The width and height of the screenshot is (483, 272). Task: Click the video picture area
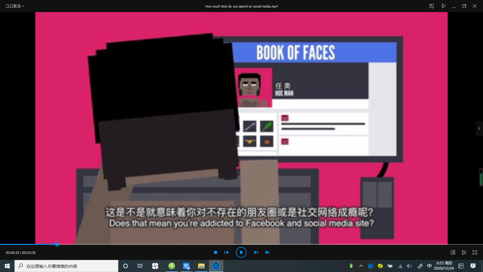tap(241, 128)
